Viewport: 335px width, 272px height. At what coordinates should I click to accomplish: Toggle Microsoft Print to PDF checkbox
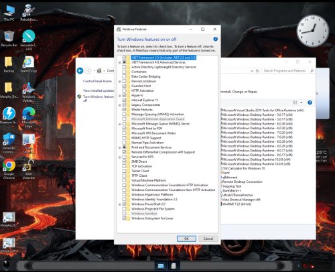[125, 129]
